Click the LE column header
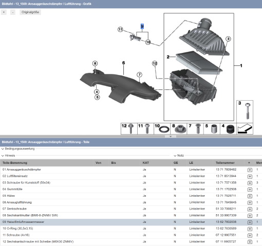262x246 pixels. click(191, 163)
